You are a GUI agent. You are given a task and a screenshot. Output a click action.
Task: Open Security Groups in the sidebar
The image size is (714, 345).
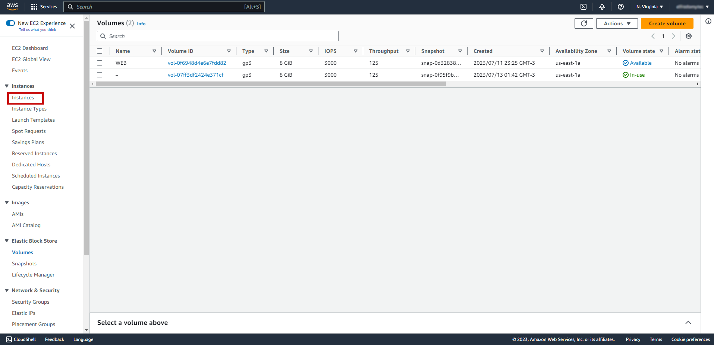[x=31, y=302]
